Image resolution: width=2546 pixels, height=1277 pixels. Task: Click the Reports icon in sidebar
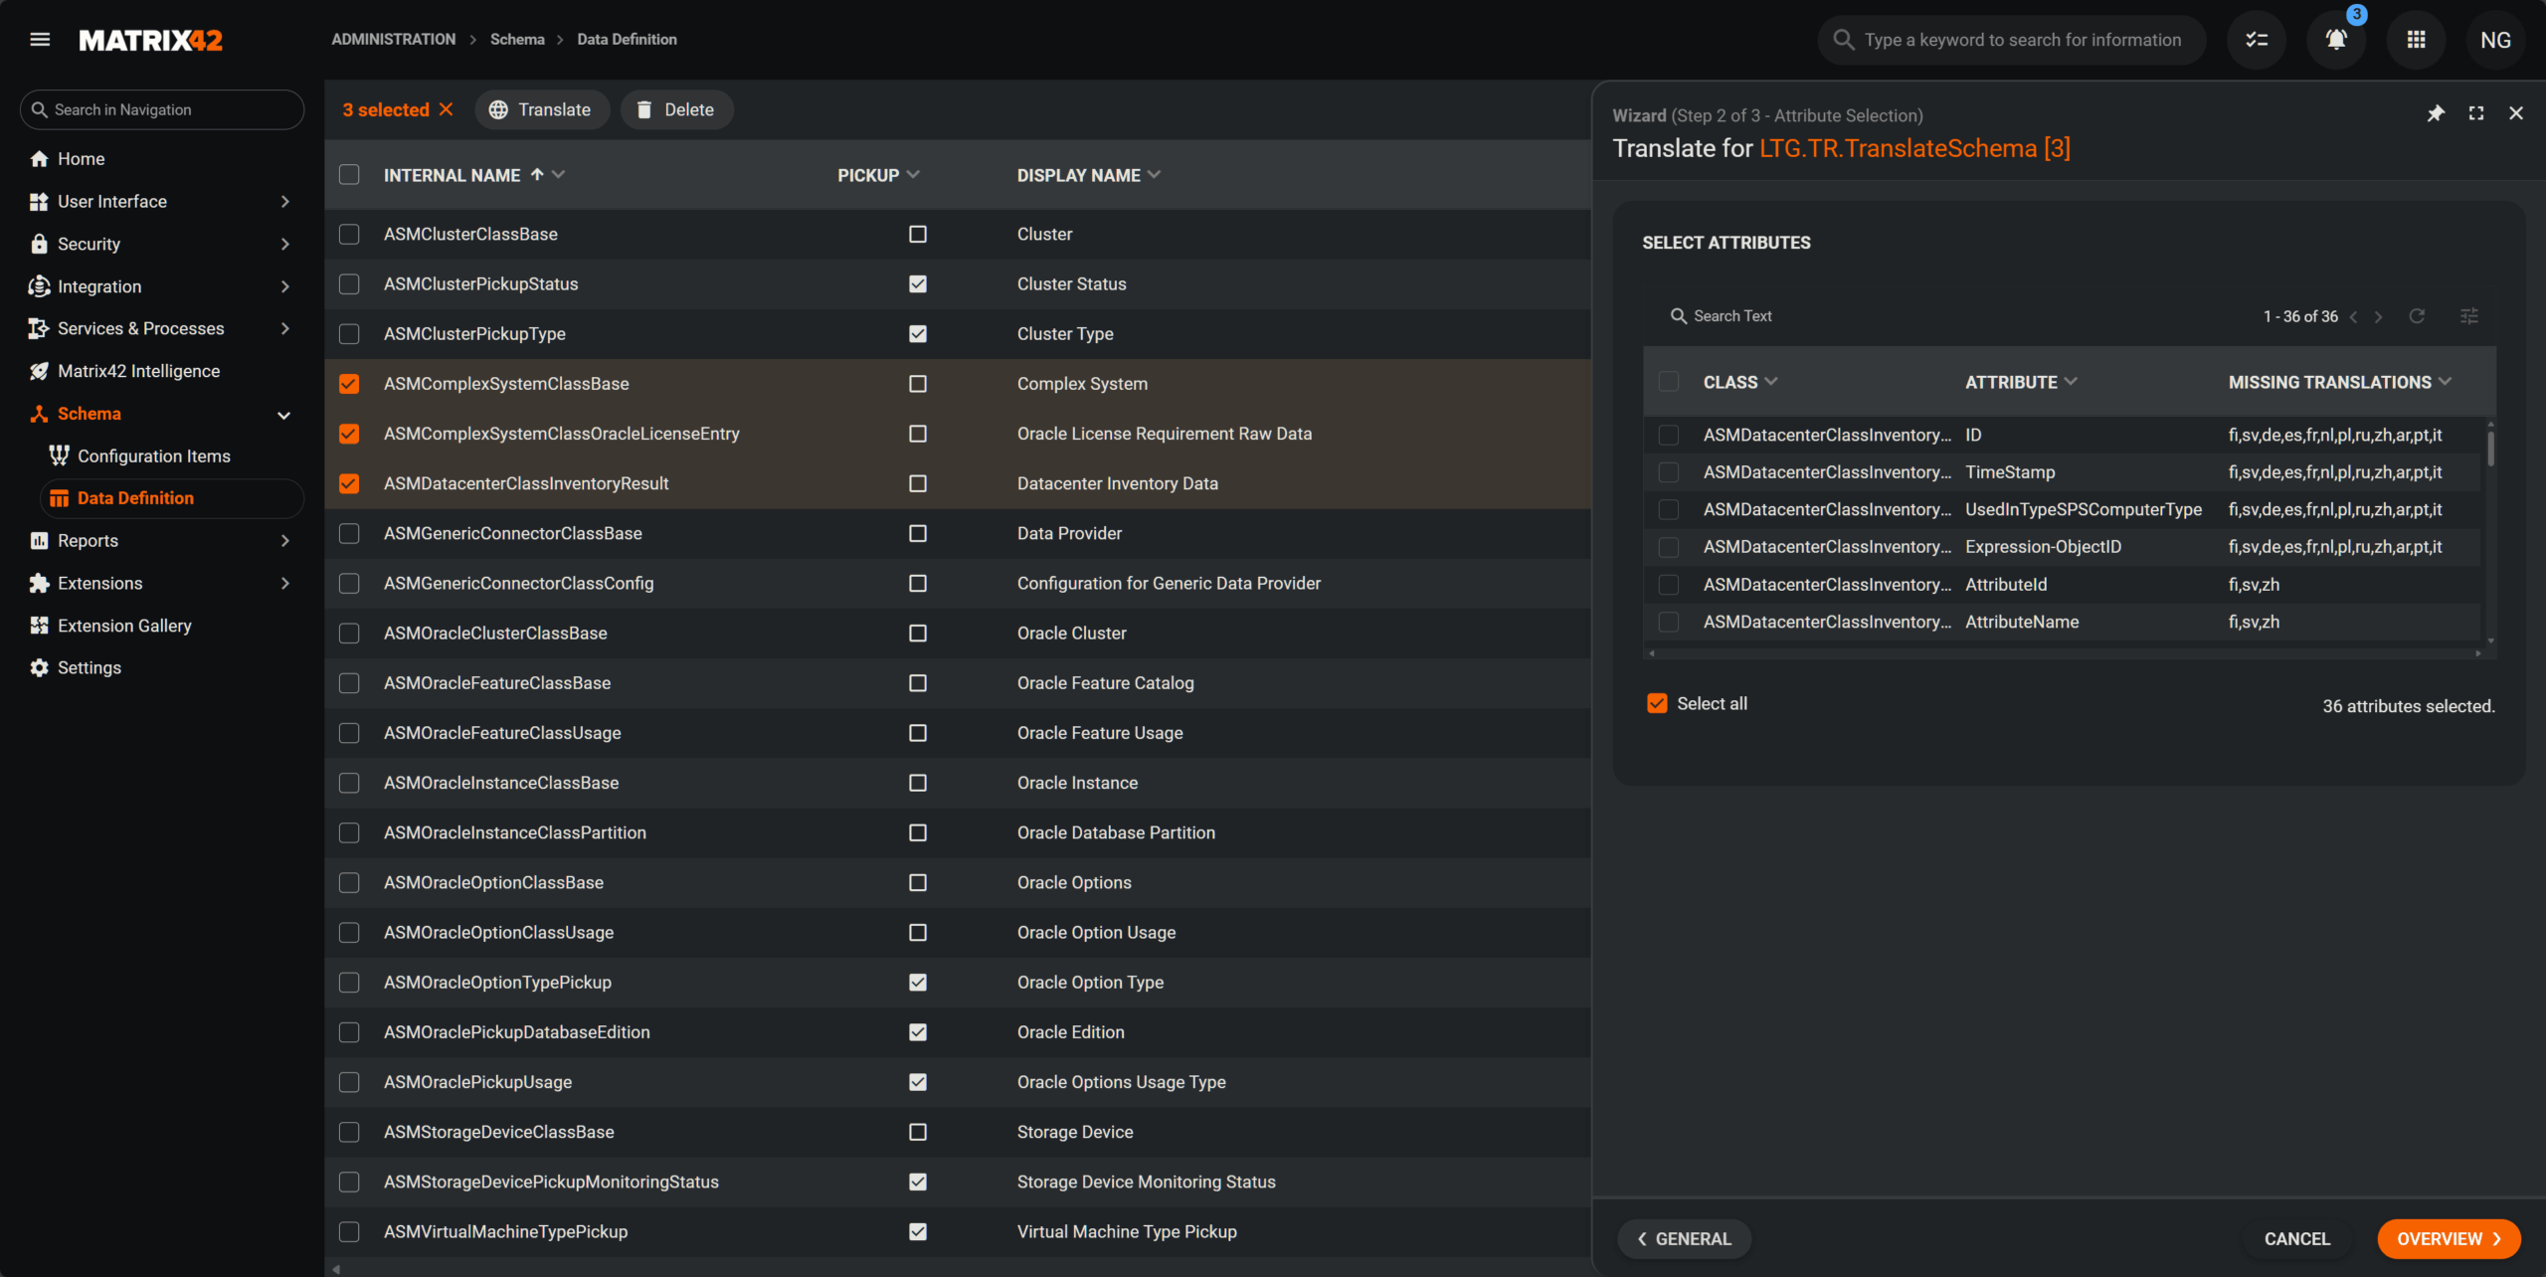pos(39,541)
